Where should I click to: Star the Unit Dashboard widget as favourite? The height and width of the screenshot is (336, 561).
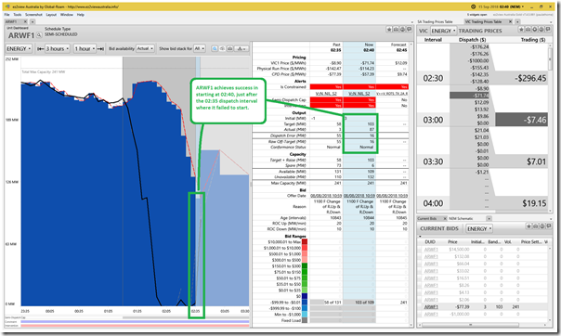click(389, 30)
